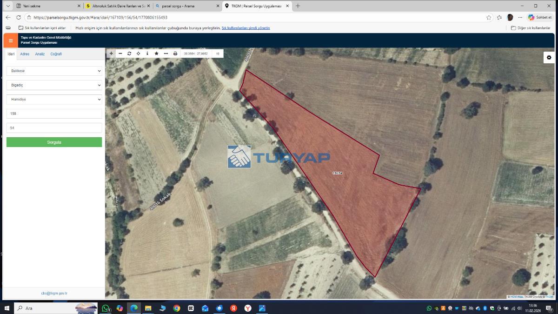Zoom in with the map plus button
The width and height of the screenshot is (558, 314).
pyautogui.click(x=111, y=53)
